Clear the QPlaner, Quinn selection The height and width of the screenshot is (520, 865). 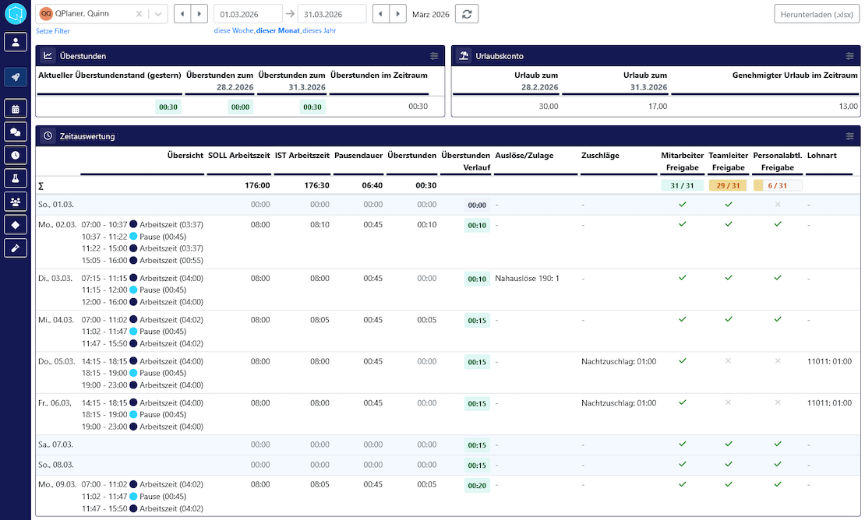(x=139, y=14)
